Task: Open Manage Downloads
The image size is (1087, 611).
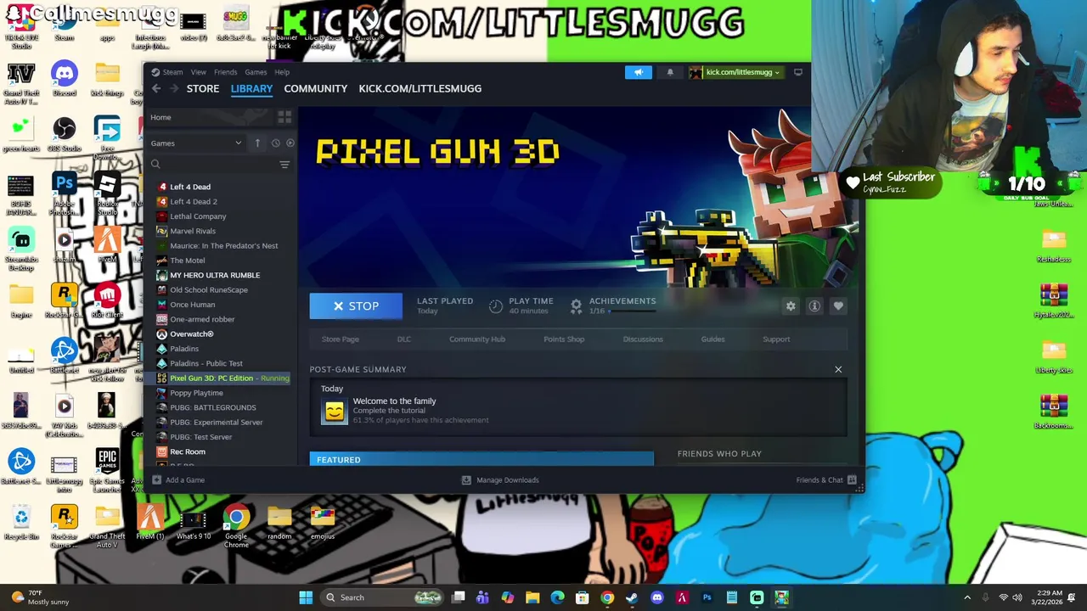Action: [x=500, y=480]
